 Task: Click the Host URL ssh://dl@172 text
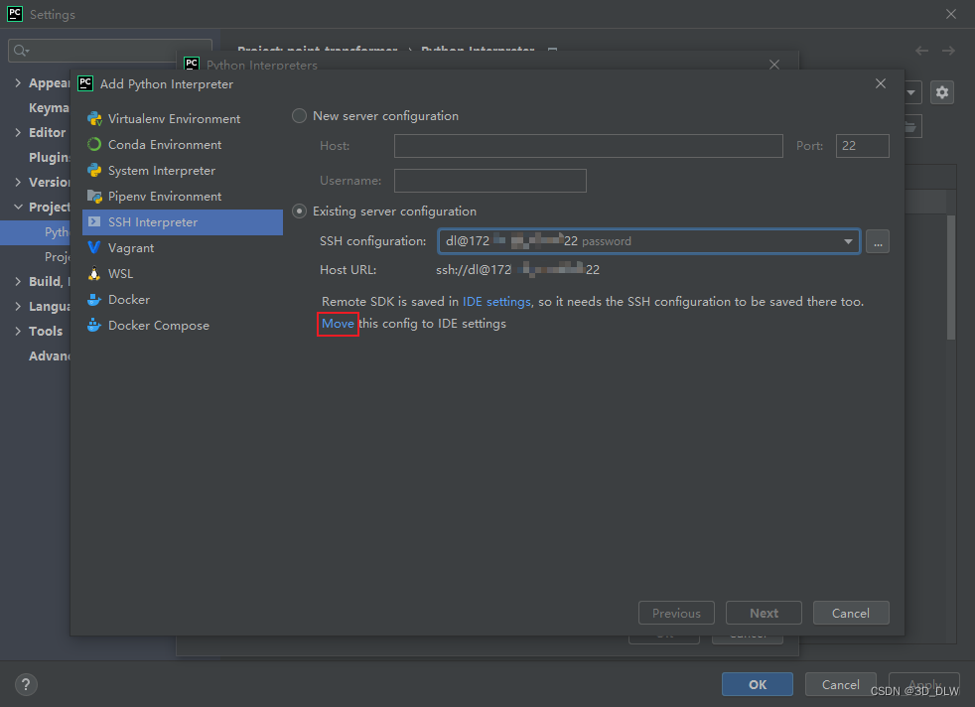tap(474, 270)
